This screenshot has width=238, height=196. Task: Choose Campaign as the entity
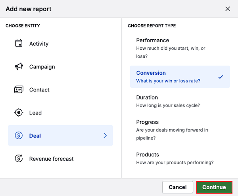[x=42, y=67]
